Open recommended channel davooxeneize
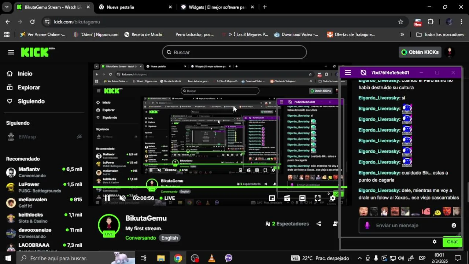Screen dimensions: 469x264 click(44, 233)
